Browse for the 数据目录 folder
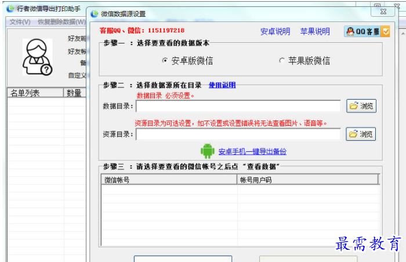The width and height of the screenshot is (406, 262). (361, 106)
